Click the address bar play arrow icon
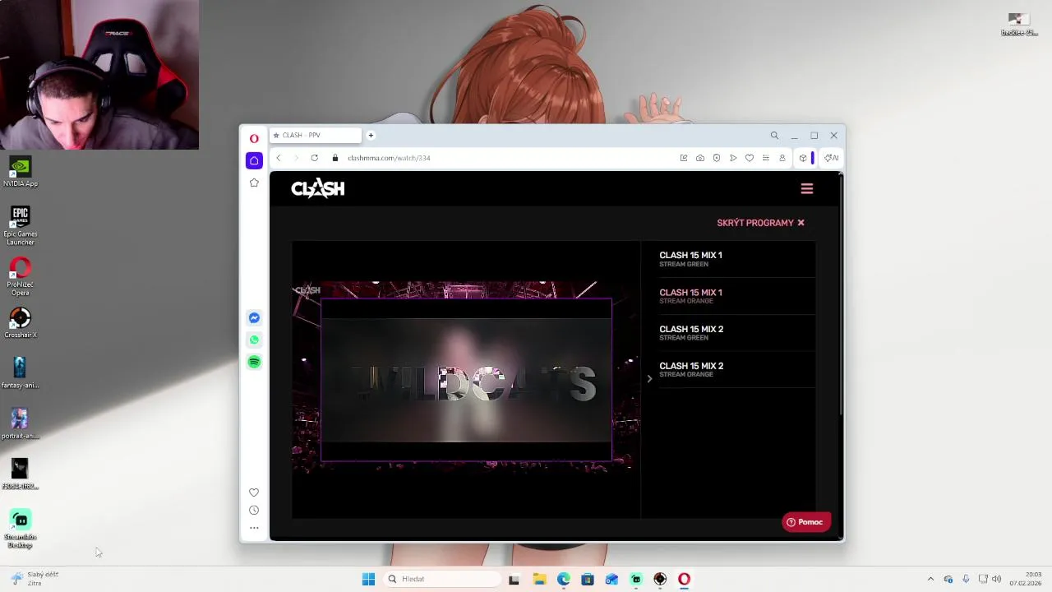1052x592 pixels. 732,158
